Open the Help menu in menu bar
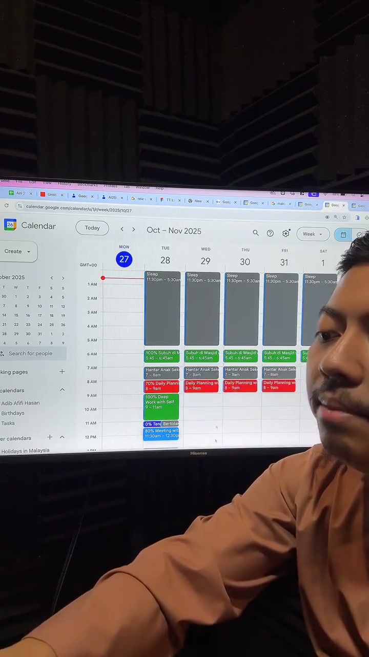 click(x=159, y=188)
